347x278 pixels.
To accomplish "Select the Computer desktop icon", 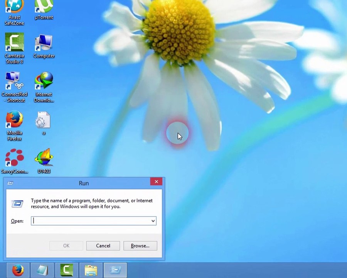I will click(44, 46).
